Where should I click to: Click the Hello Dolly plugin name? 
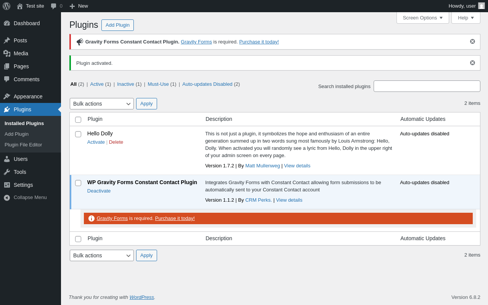(x=100, y=133)
